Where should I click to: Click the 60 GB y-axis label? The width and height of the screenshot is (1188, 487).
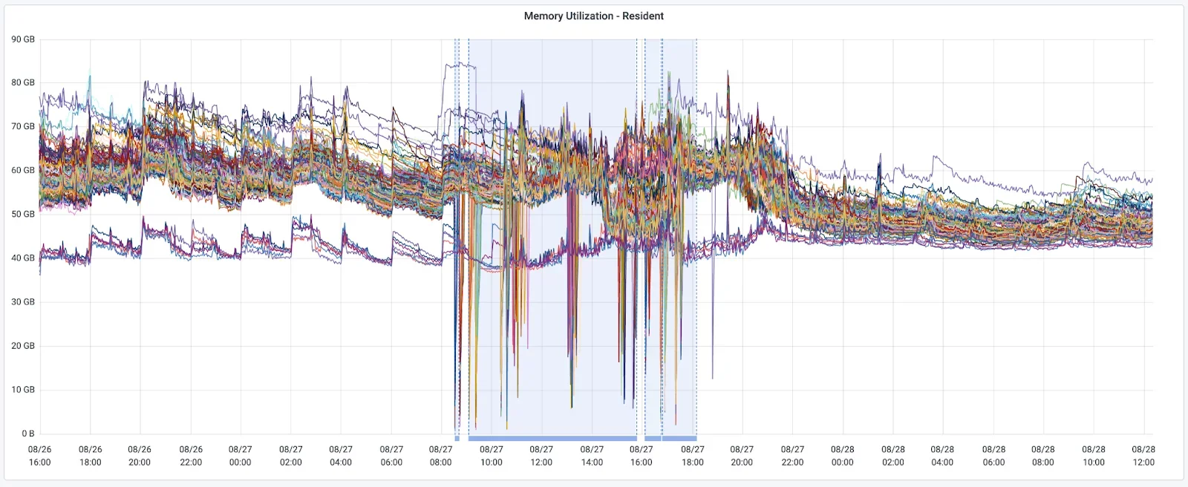pos(23,171)
